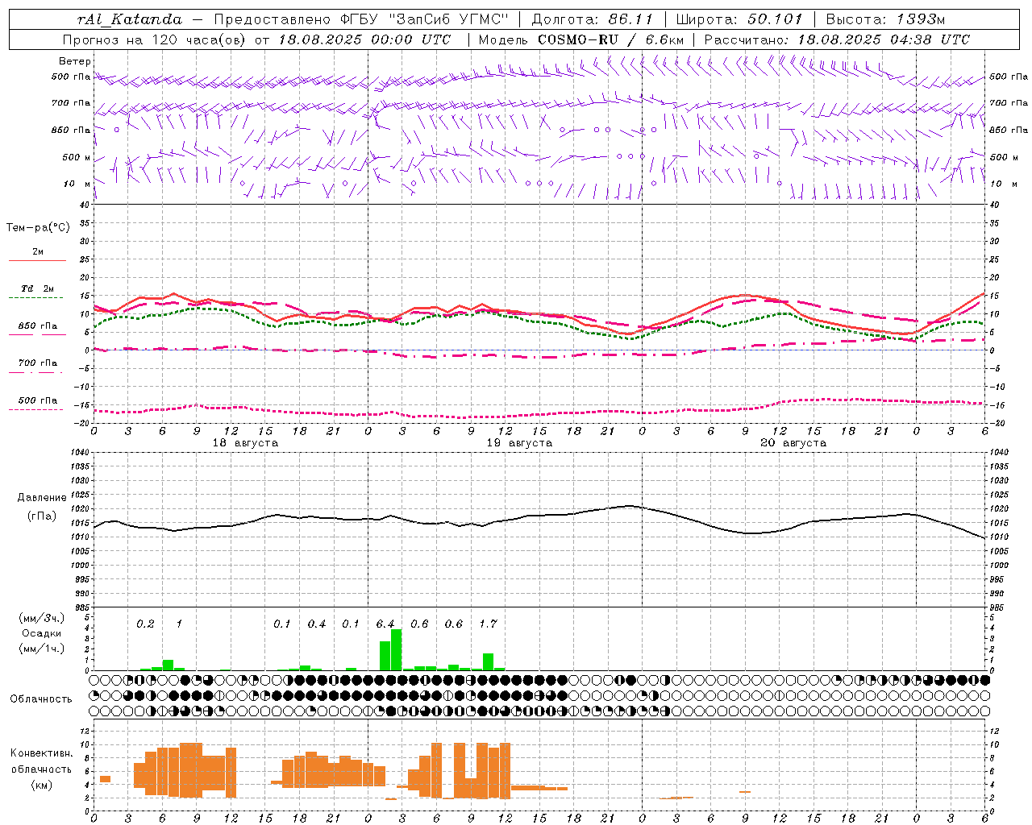Click the calculation time 18.08.2025 04:38 UTC

click(884, 39)
